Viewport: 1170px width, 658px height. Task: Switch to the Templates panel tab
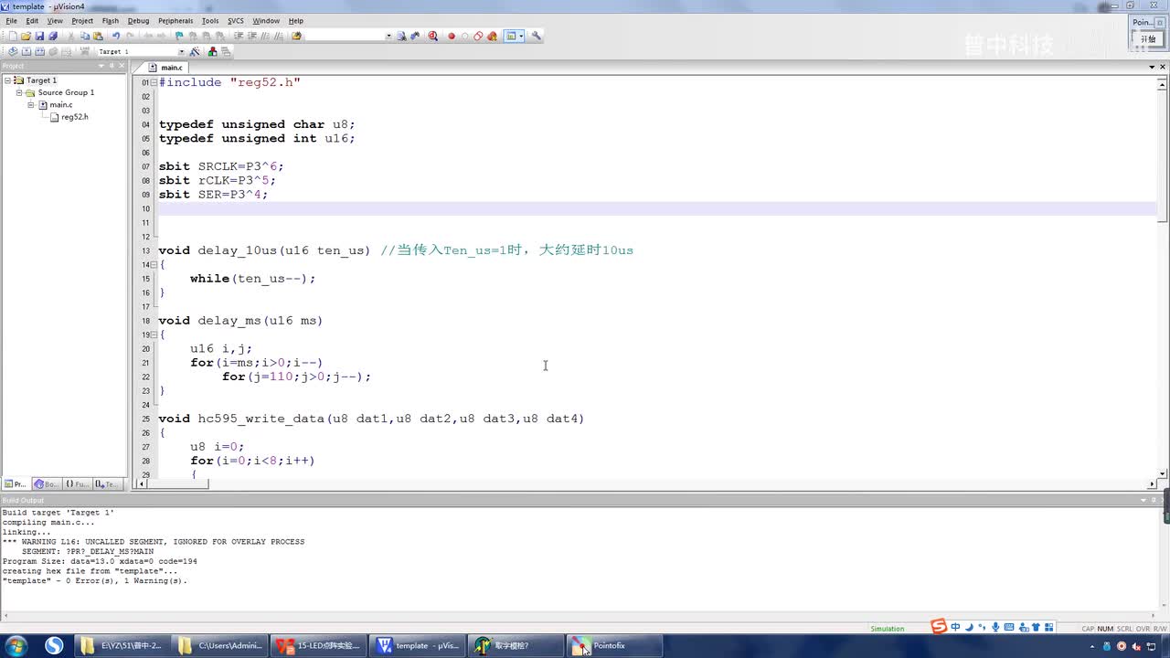pos(107,483)
